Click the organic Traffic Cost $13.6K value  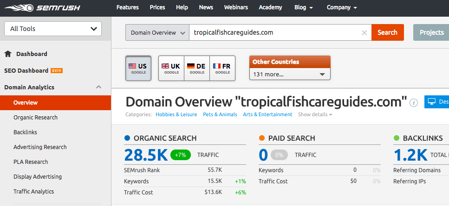click(213, 192)
